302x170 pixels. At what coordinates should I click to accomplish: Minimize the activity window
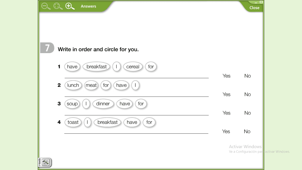click(x=256, y=2)
